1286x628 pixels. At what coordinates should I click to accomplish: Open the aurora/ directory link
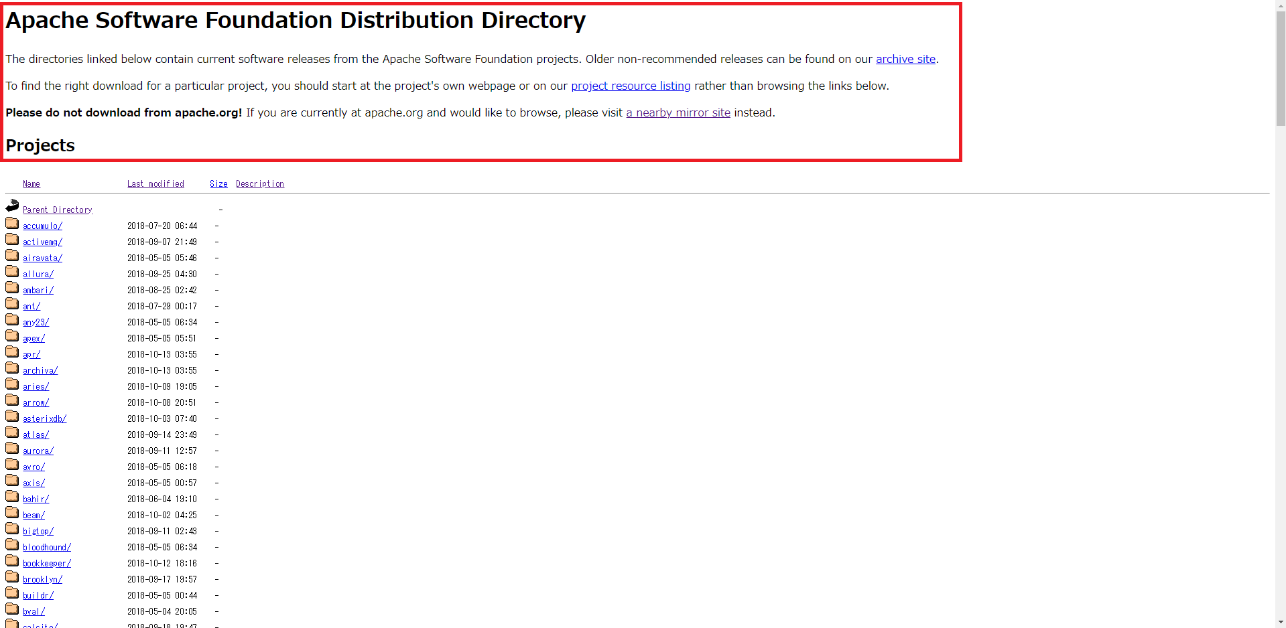(38, 451)
